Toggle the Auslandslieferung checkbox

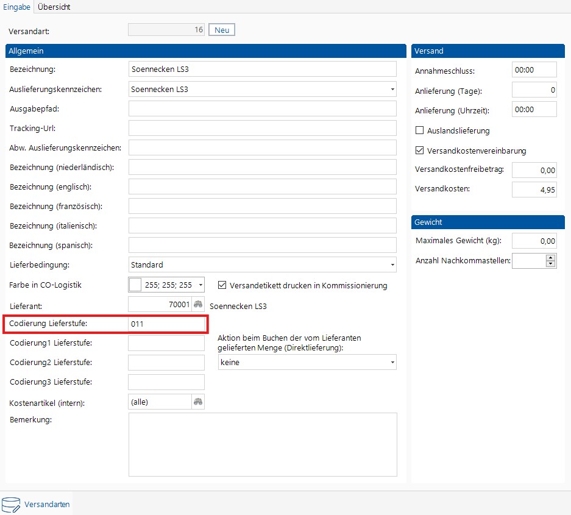pyautogui.click(x=419, y=130)
